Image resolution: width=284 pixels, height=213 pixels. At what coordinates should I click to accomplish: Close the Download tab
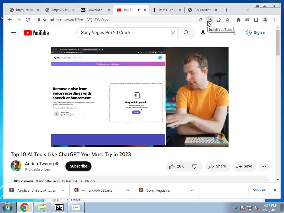109,10
